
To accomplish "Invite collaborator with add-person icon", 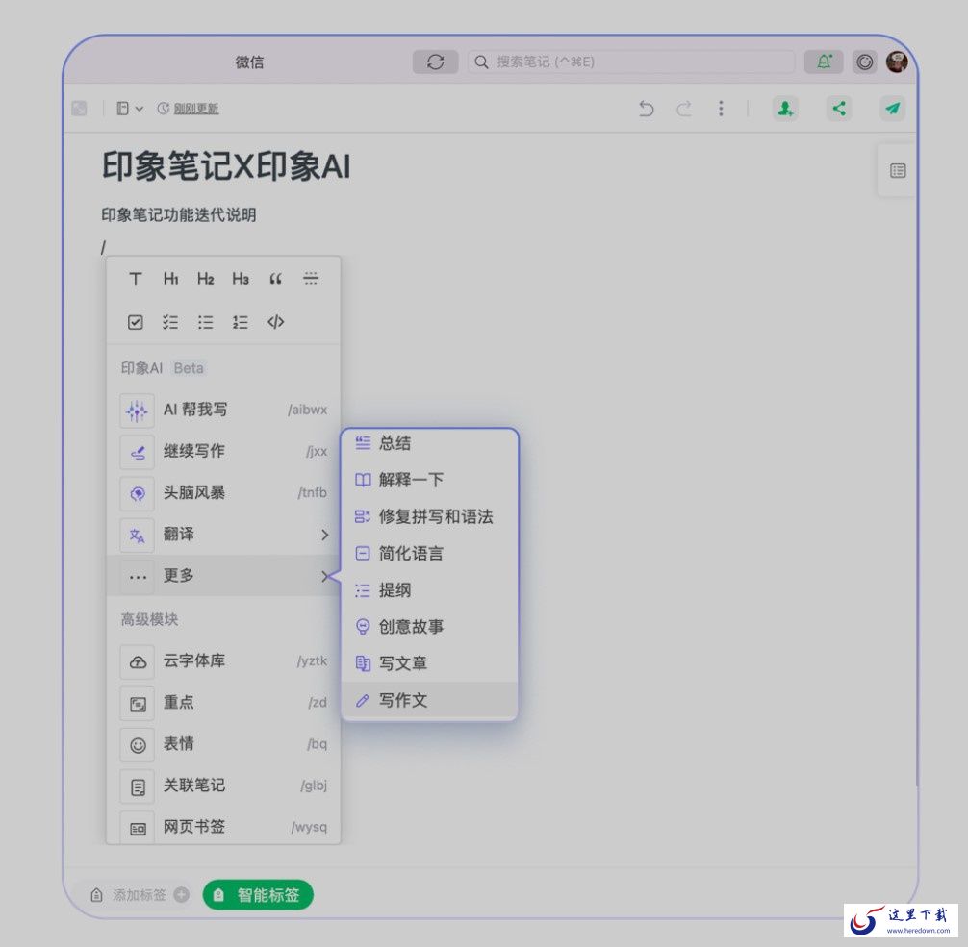I will pos(785,109).
